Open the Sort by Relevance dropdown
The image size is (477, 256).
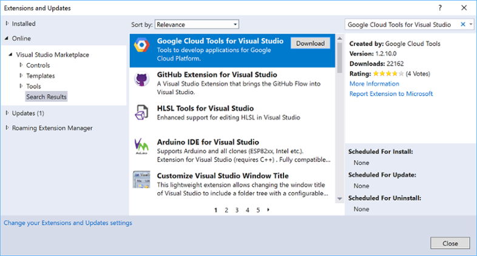(x=197, y=24)
